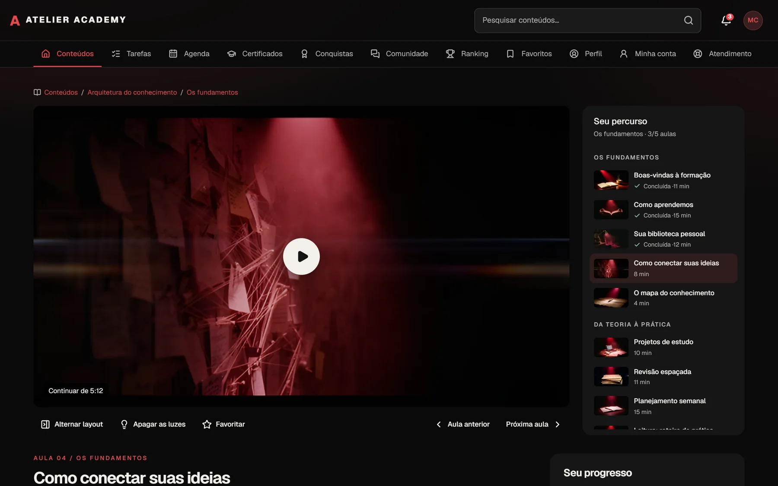Click the Próxima aula text label
The width and height of the screenshot is (778, 486).
pyautogui.click(x=527, y=424)
